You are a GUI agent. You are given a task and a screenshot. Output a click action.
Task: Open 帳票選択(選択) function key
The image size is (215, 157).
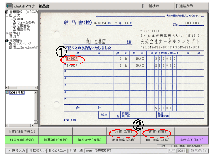coord(56,140)
